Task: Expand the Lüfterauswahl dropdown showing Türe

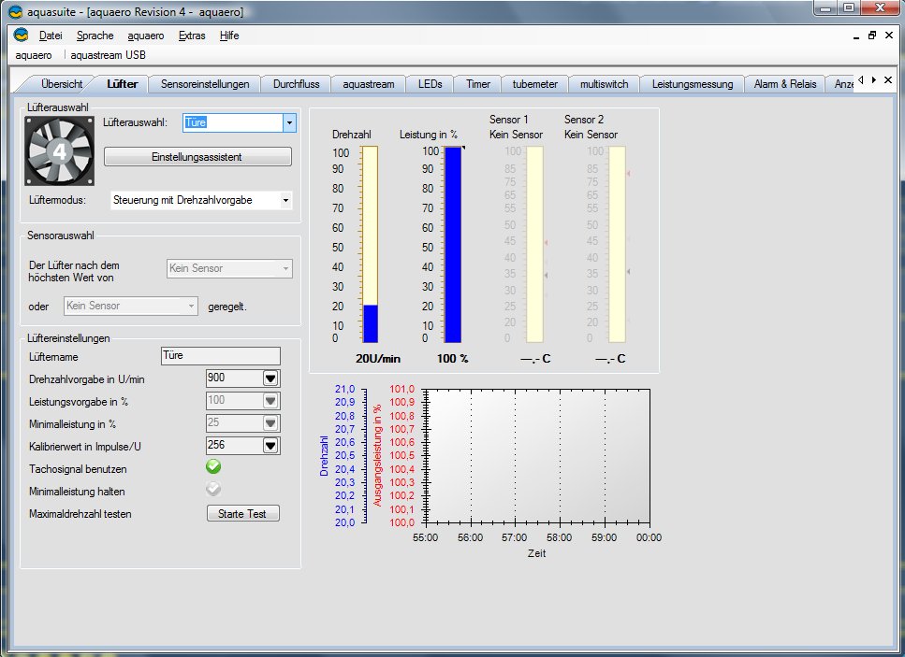Action: coord(289,123)
